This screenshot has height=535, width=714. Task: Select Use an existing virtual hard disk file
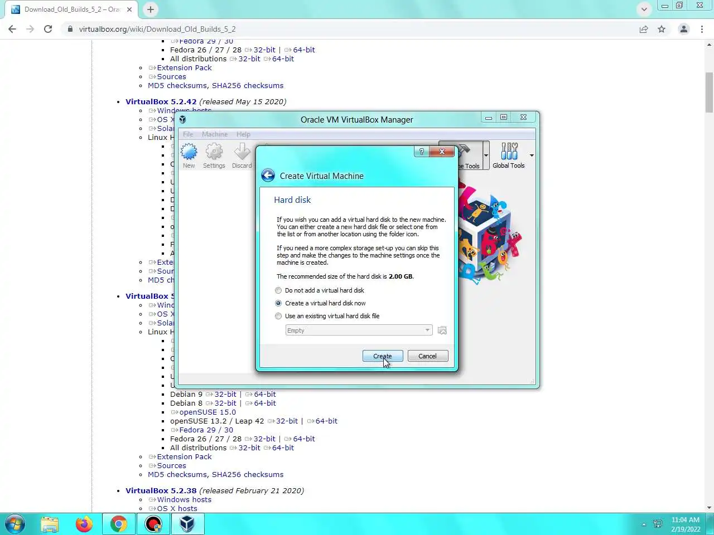[327, 316]
